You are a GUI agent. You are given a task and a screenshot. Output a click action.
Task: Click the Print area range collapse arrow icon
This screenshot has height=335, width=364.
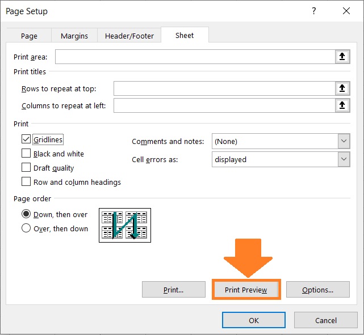pyautogui.click(x=342, y=57)
